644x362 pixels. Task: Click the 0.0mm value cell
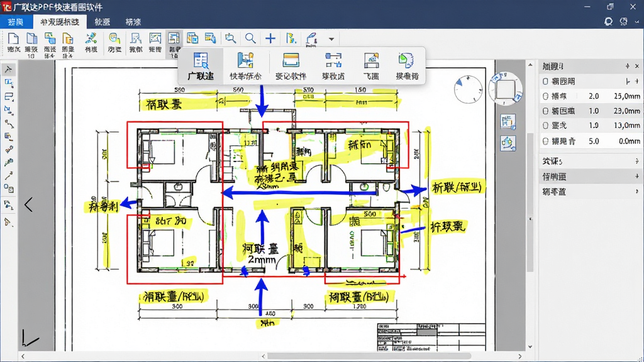point(629,141)
